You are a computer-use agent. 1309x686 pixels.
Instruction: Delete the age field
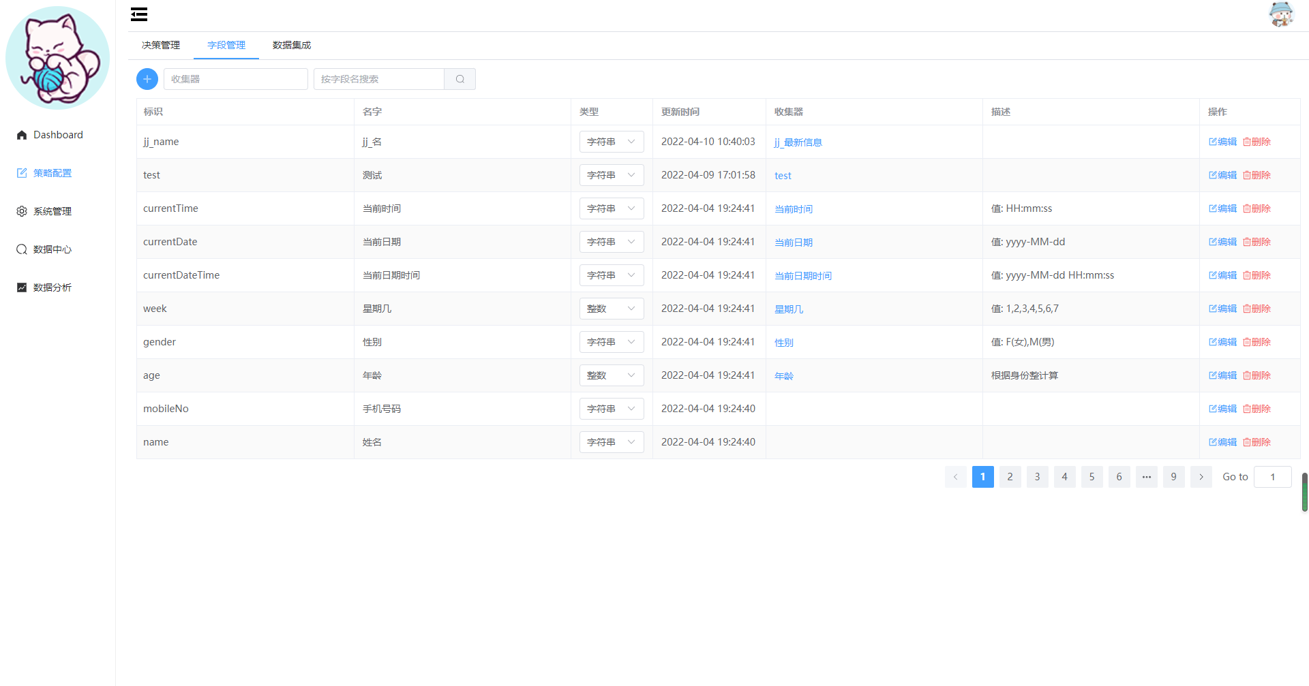click(1257, 375)
